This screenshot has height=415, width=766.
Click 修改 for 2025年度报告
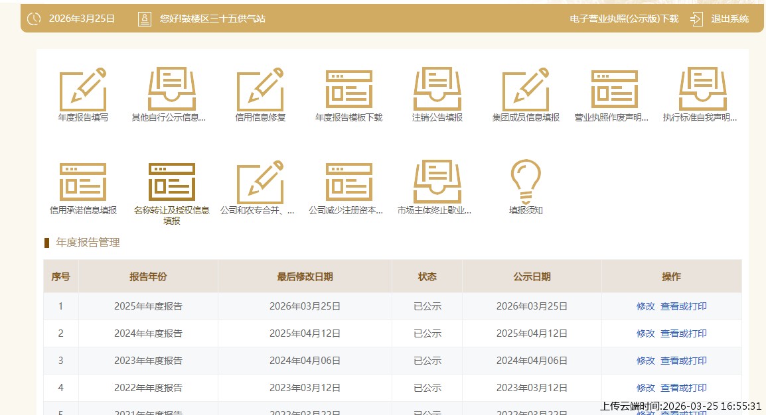click(645, 306)
